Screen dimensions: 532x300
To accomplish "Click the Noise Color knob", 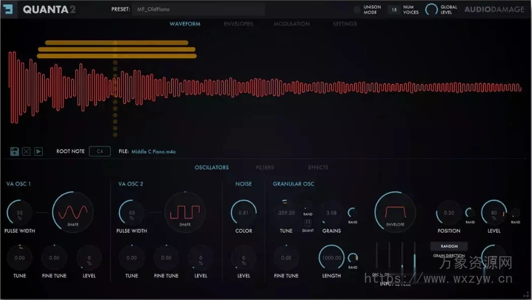I will (243, 213).
